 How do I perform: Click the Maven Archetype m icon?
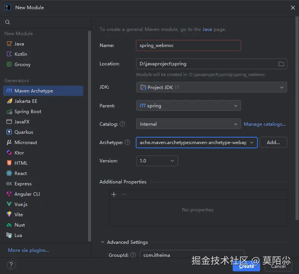pyautogui.click(x=9, y=91)
